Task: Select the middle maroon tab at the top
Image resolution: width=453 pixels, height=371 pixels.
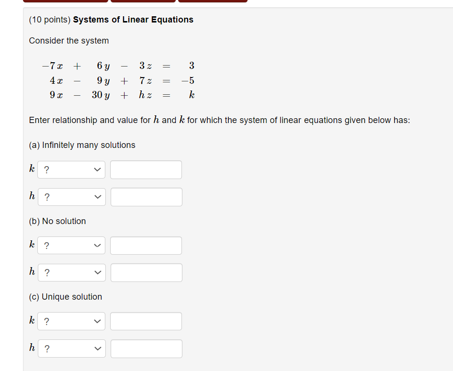Action: point(143,1)
